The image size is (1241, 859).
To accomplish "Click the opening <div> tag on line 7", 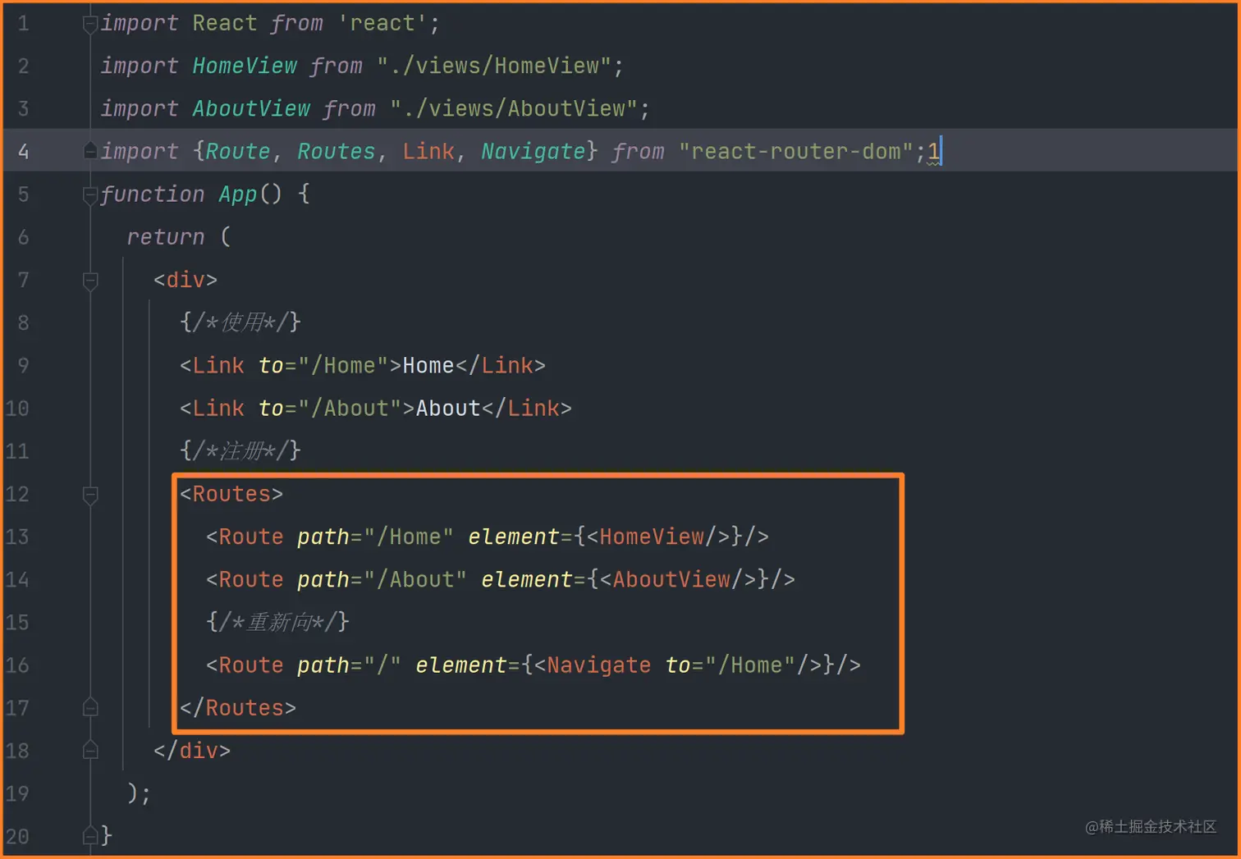I will 185,280.
